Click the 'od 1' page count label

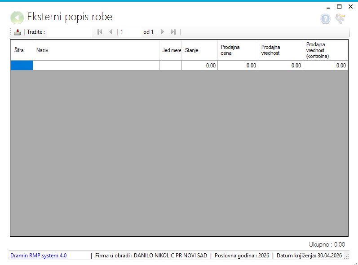(148, 32)
